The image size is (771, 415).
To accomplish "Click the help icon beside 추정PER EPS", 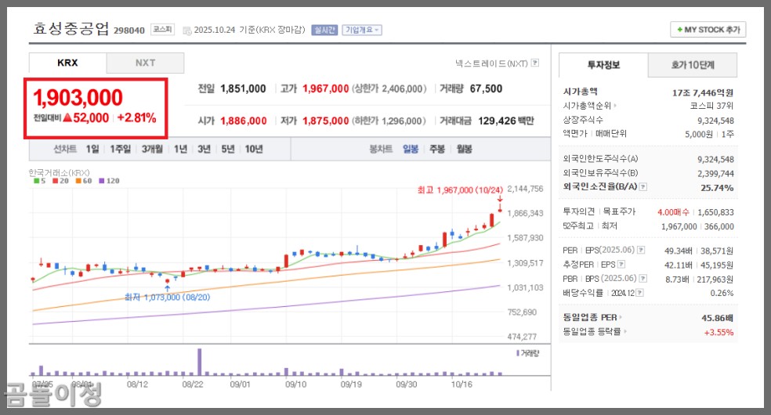I will pyautogui.click(x=621, y=264).
